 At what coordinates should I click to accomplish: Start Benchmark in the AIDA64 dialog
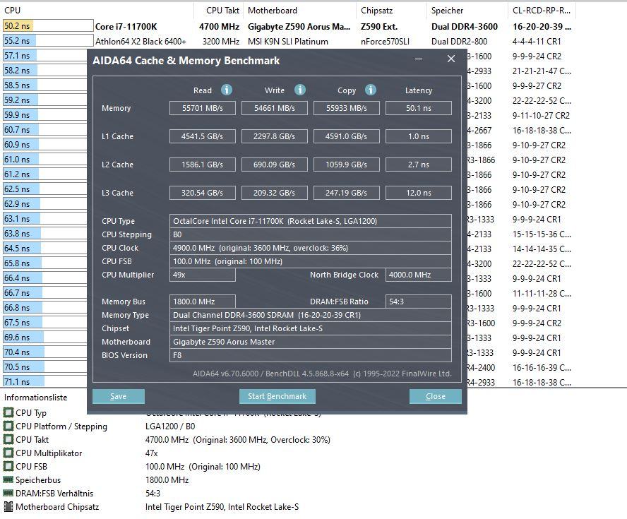point(277,396)
